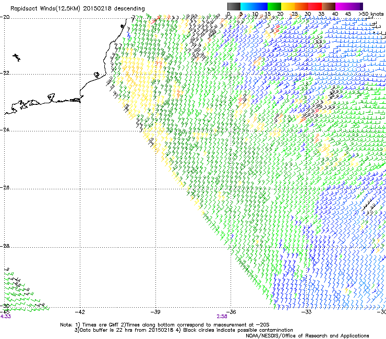
Task: Click the note line about Times are GMT
Action: pyautogui.click(x=165, y=325)
